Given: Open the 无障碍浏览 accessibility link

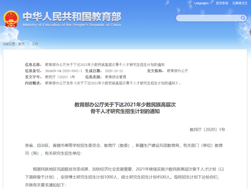Looking at the screenshot, I should (240, 3).
